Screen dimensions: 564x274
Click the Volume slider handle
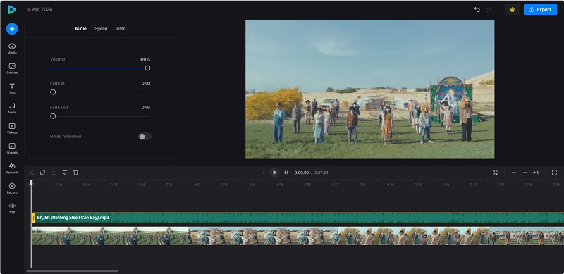(147, 68)
